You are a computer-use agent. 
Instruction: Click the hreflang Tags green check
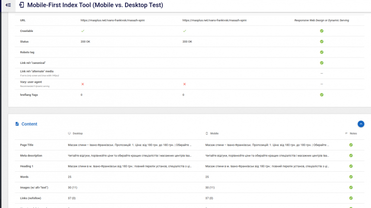point(322,95)
